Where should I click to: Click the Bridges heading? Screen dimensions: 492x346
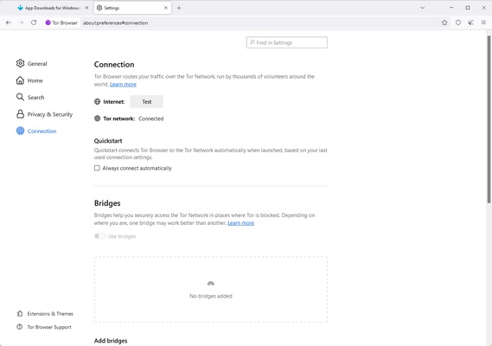[107, 203]
